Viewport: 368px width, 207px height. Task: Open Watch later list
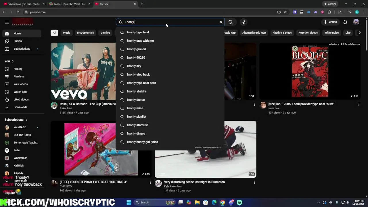(x=22, y=92)
